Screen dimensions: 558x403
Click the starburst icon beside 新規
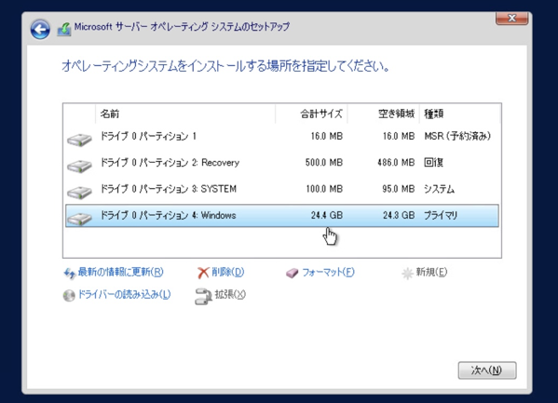[x=407, y=274]
